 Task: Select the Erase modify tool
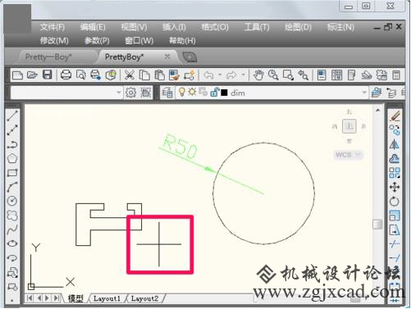(x=395, y=116)
